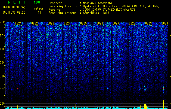Click the long red meteor echo near 0629

click(x=146, y=90)
